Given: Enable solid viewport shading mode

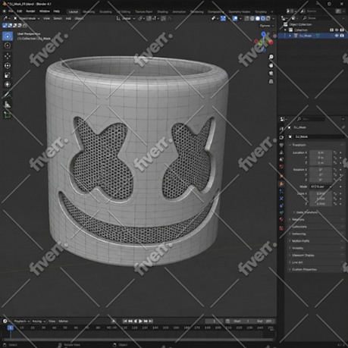Looking at the screenshot, I should point(258,18).
